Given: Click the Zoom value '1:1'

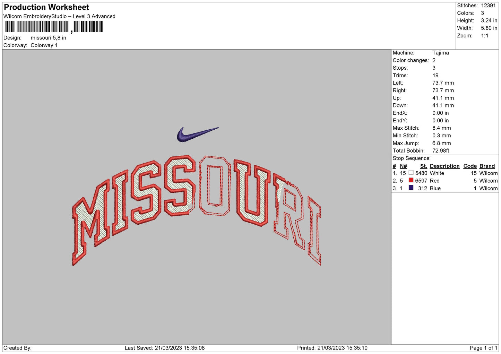Looking at the screenshot, I should (484, 36).
